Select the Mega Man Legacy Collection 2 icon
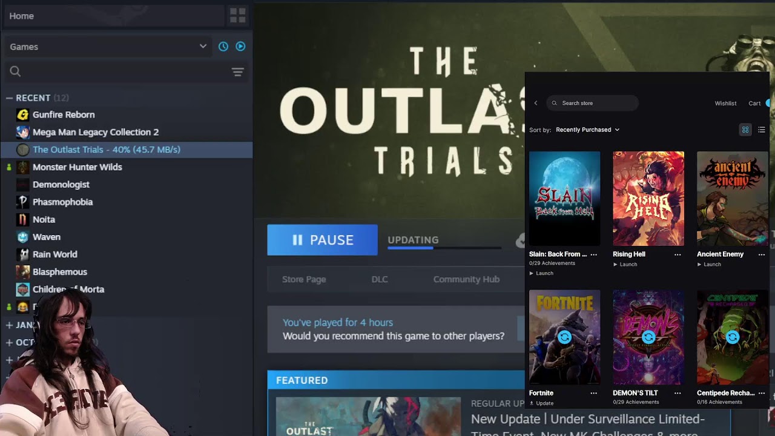 (x=22, y=132)
